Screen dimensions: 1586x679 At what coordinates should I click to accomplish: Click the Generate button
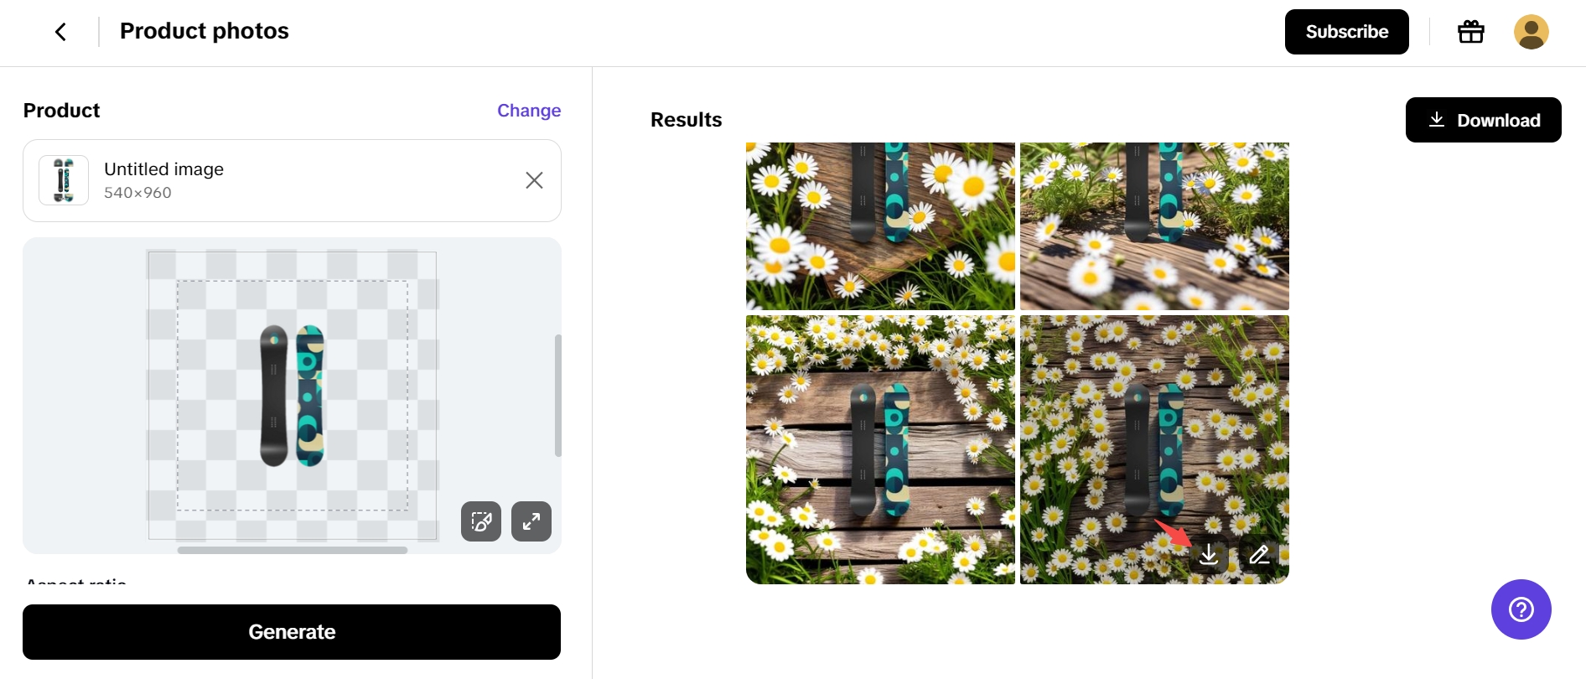[x=292, y=632]
